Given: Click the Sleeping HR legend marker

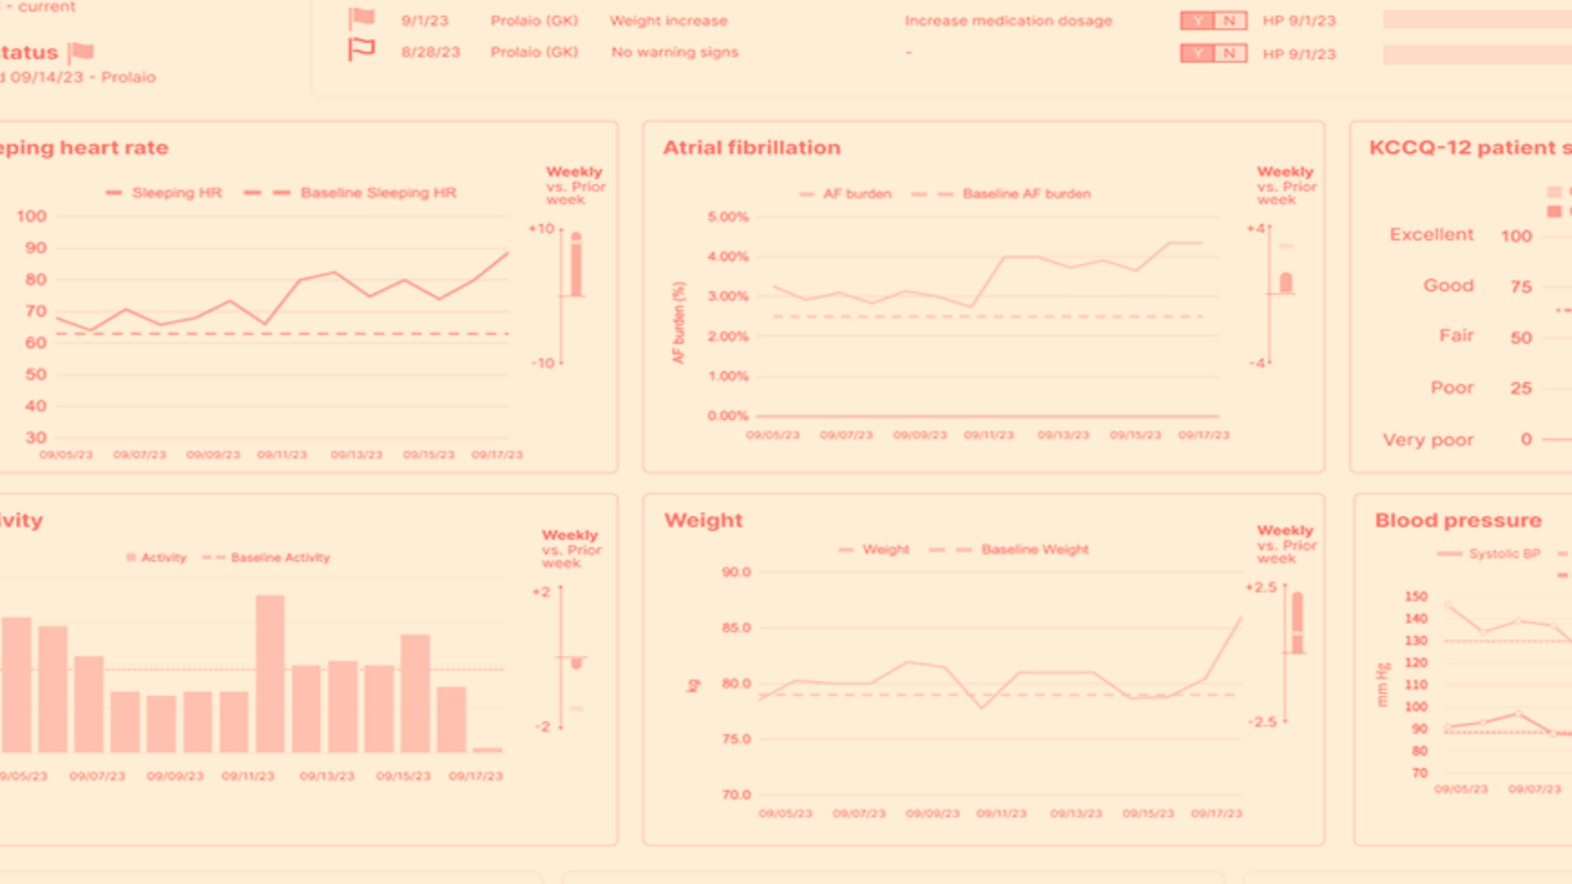Looking at the screenshot, I should point(113,193).
